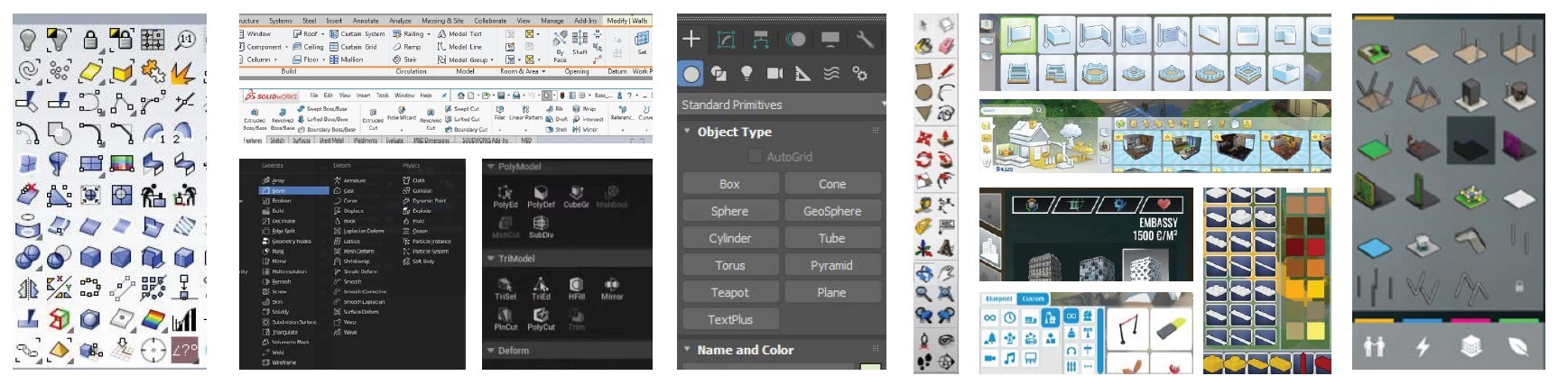Switch to the Custom tab beside Blueprint

tap(1033, 298)
